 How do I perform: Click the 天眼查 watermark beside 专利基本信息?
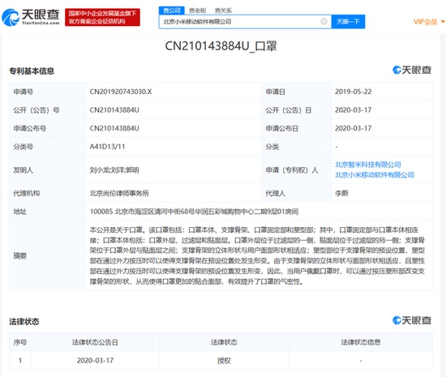(412, 70)
